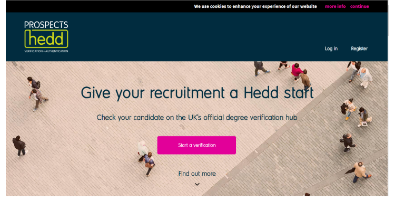Image resolution: width=395 pixels, height=201 pixels.
Task: Click the empty dark navy header area
Action: click(x=196, y=36)
